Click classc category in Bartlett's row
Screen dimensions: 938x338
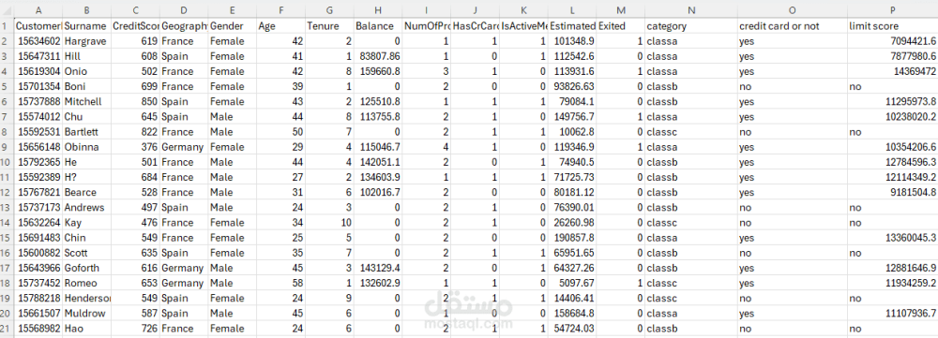pyautogui.click(x=691, y=132)
